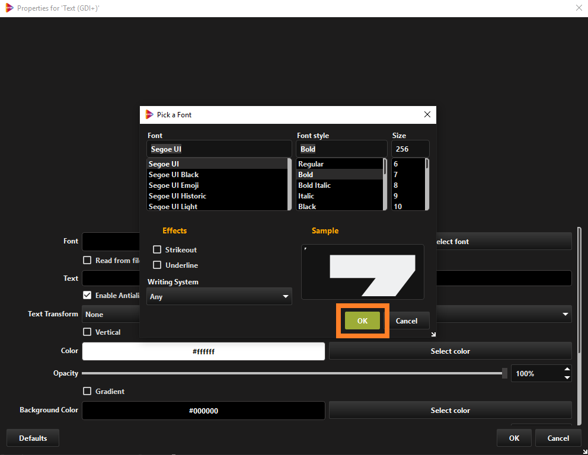Decrease Opacity with the down arrow
The height and width of the screenshot is (455, 588).
(567, 377)
